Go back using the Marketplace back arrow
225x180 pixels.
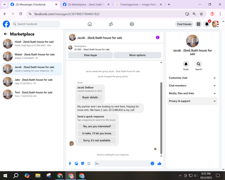5,34
